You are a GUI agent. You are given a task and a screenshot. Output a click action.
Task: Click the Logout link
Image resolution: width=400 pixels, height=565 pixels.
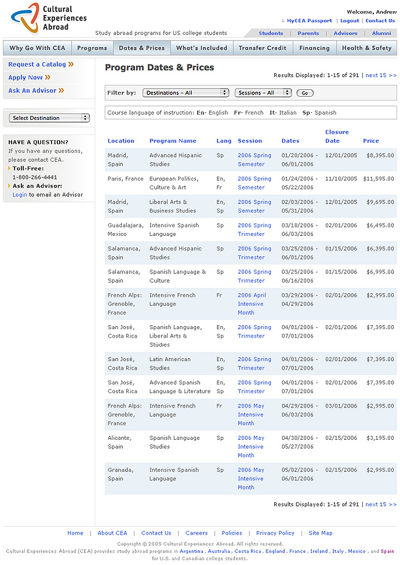(350, 21)
